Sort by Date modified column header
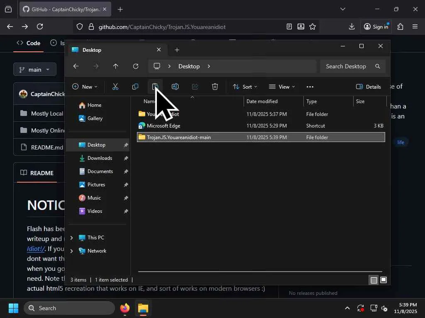Screen dimensions: 425x318 click(x=274, y=101)
